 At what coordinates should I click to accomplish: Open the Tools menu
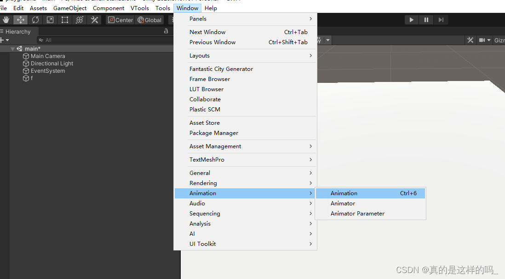[163, 8]
